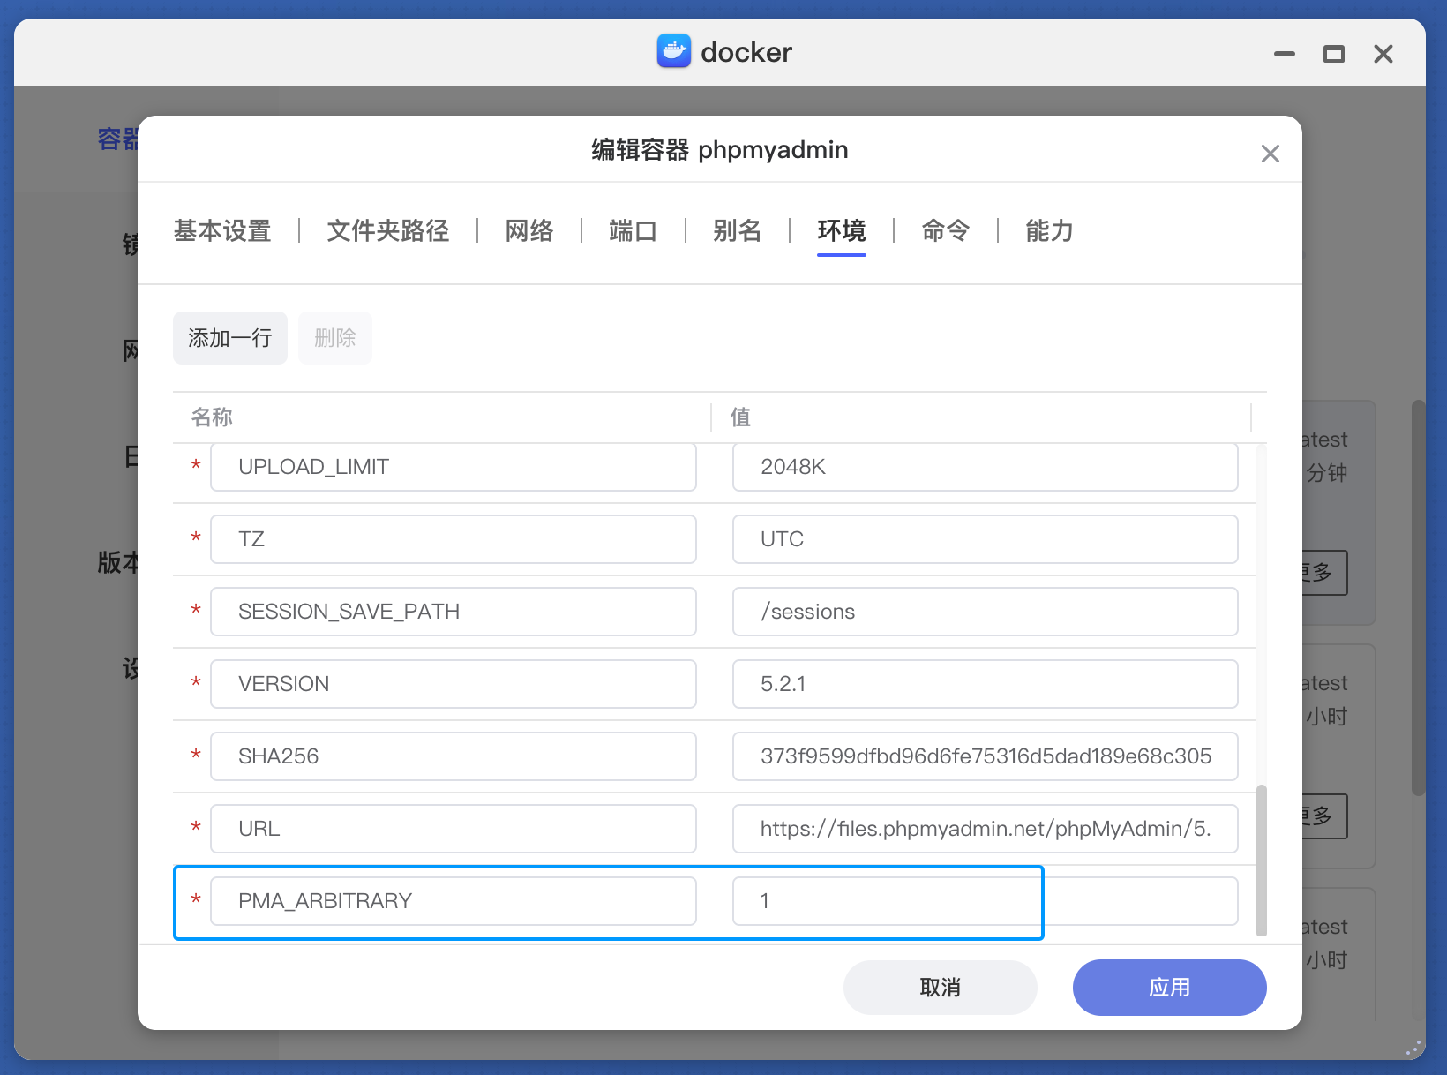
Task: Close the docker window
Action: coord(1383,54)
